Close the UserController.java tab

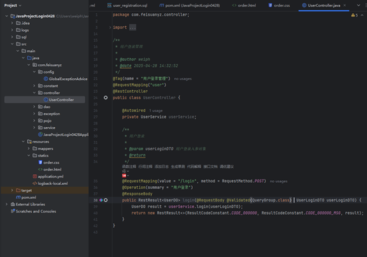[344, 5]
